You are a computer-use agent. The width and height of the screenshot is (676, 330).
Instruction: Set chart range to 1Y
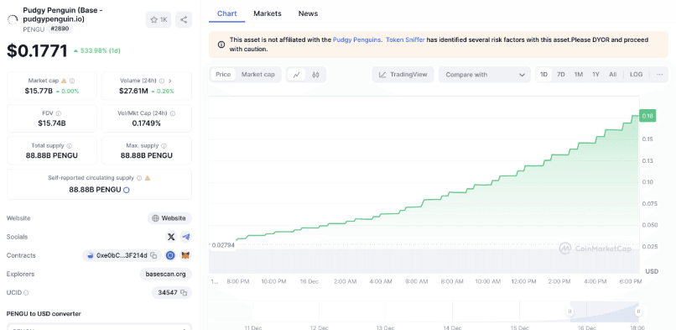pos(595,74)
